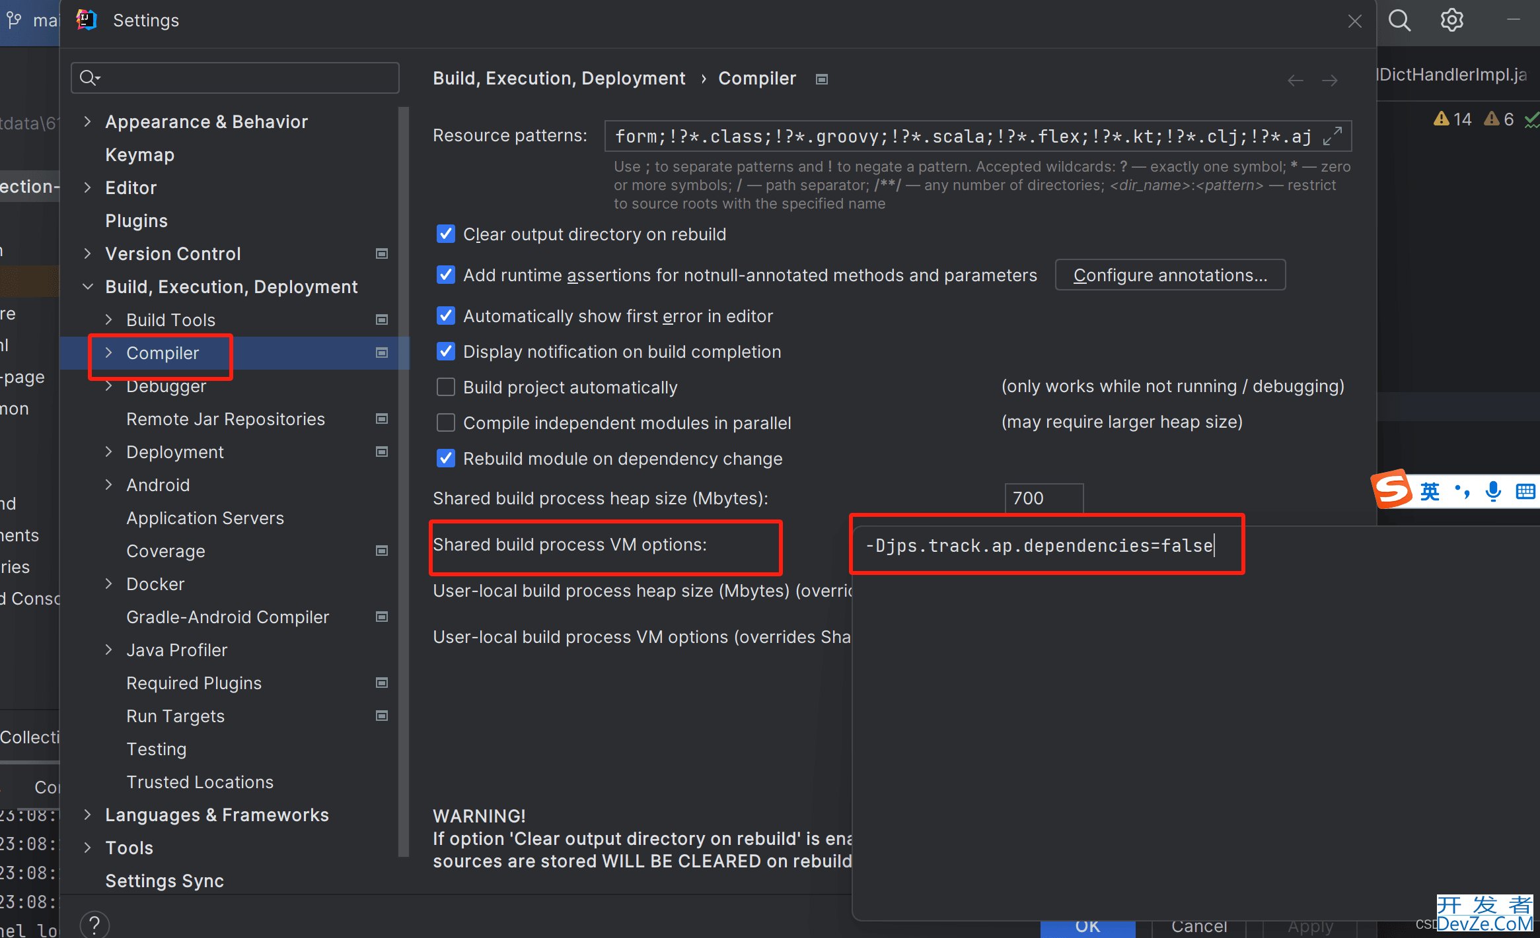Click the Resource patterns text field
Image resolution: width=1540 pixels, height=938 pixels.
click(978, 136)
